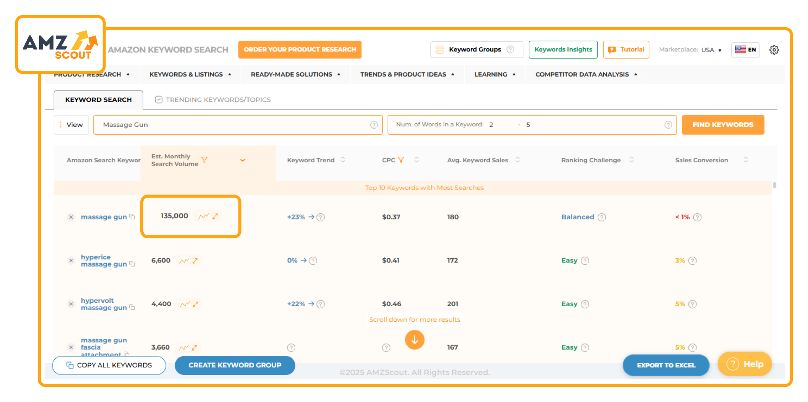
Task: Click help icon next to < 1% conversion
Action: pyautogui.click(x=697, y=217)
